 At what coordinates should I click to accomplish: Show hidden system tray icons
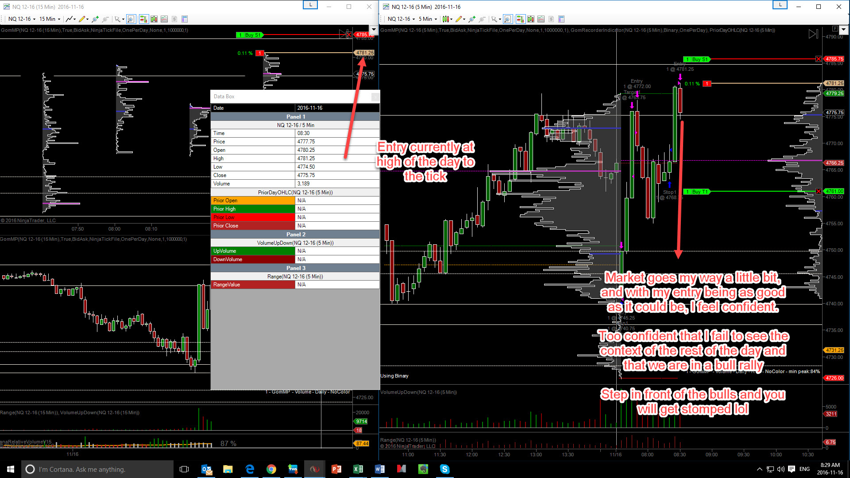point(760,469)
